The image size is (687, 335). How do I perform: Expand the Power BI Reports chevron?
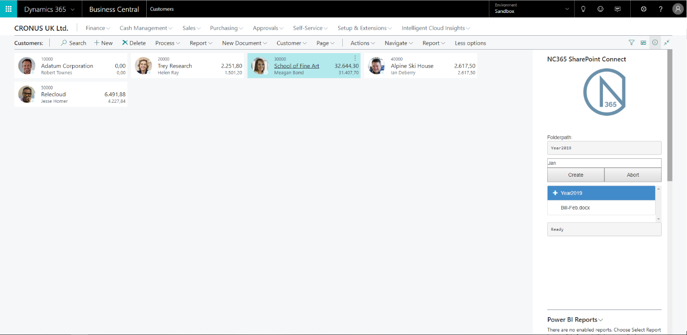point(601,320)
